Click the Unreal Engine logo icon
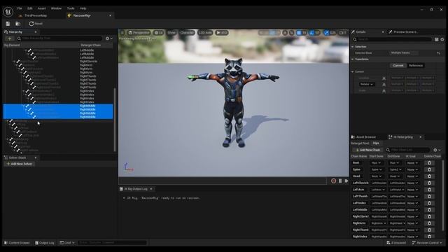The height and width of the screenshot is (252, 448). [x=8, y=12]
